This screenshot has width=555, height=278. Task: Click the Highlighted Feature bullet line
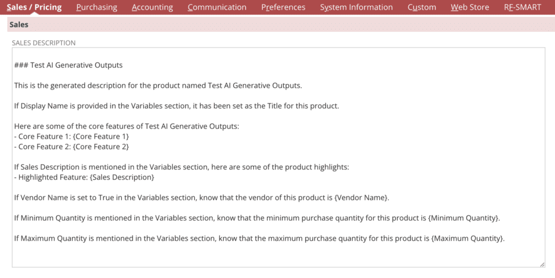[x=86, y=177]
